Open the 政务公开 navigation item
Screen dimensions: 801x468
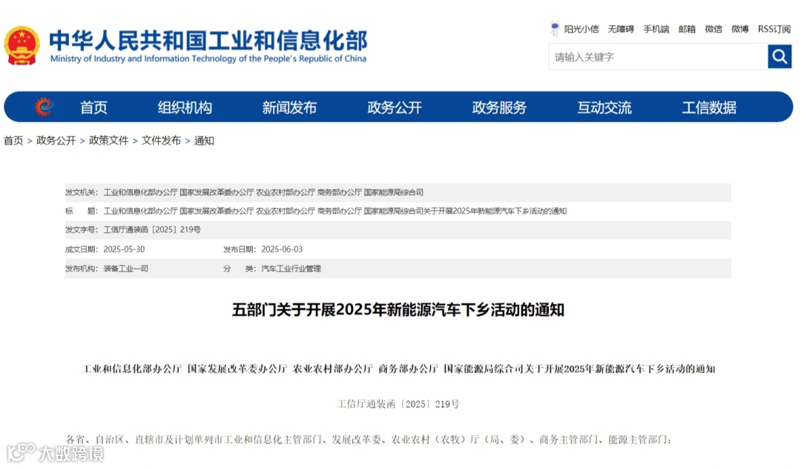395,108
